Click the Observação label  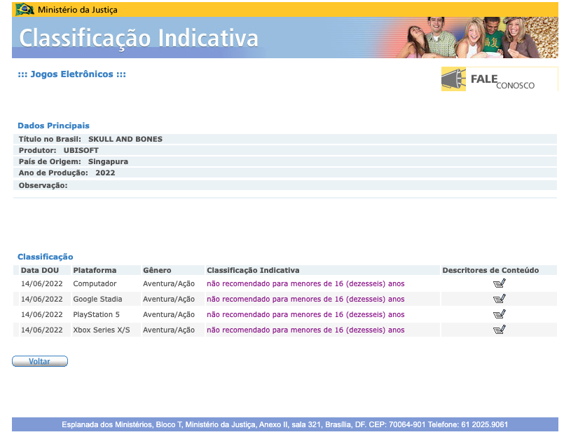coord(43,185)
